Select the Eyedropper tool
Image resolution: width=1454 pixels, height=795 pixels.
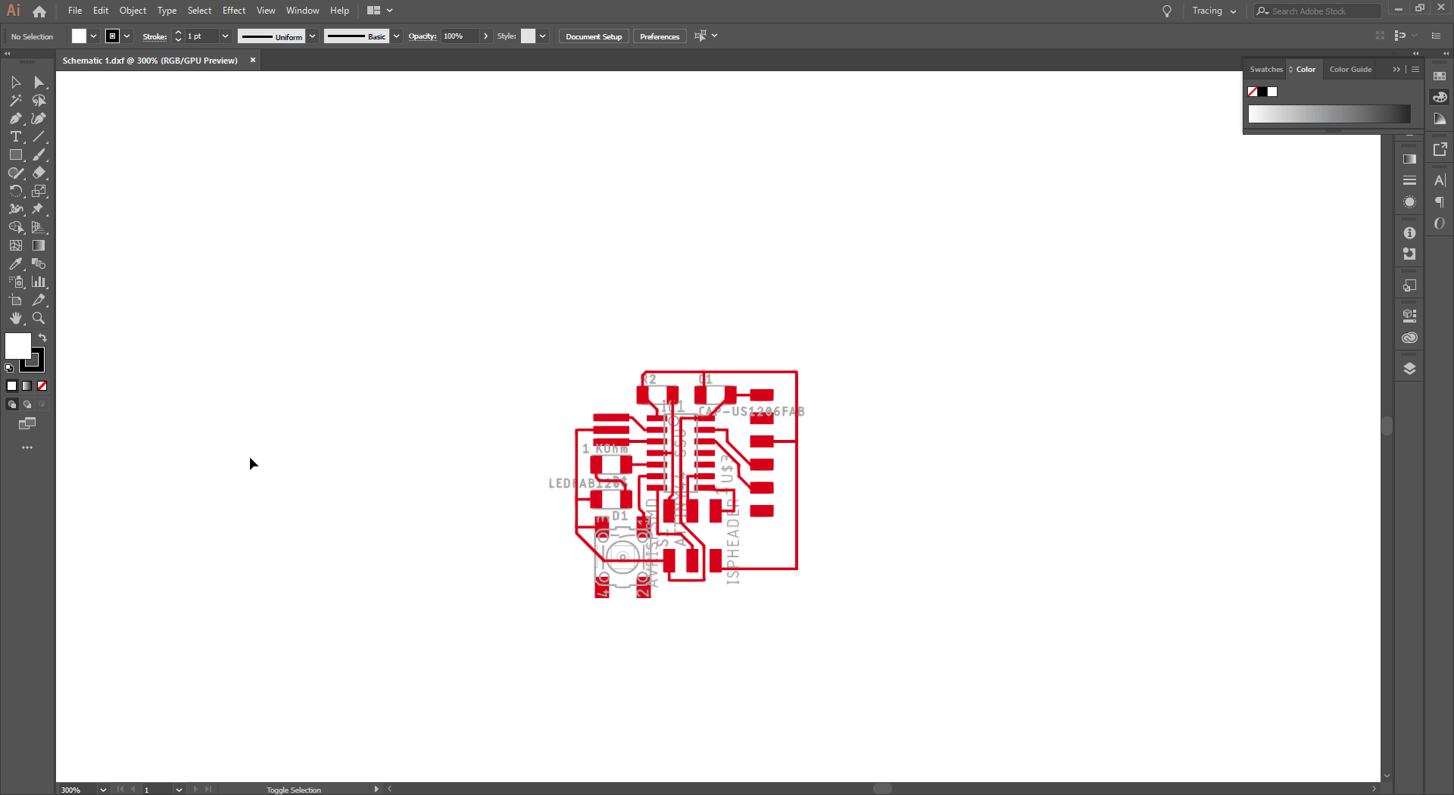click(15, 264)
